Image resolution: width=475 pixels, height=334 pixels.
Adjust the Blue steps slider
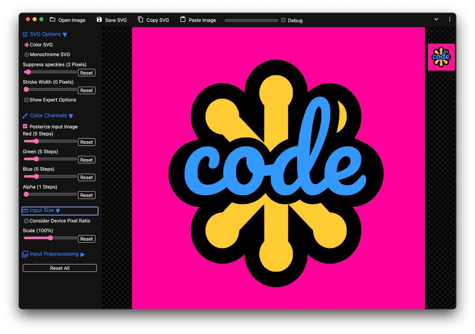(50, 176)
